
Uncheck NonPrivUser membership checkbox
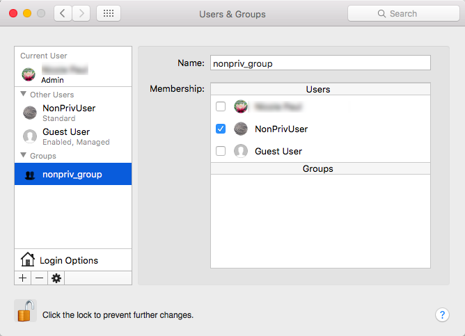click(x=221, y=129)
